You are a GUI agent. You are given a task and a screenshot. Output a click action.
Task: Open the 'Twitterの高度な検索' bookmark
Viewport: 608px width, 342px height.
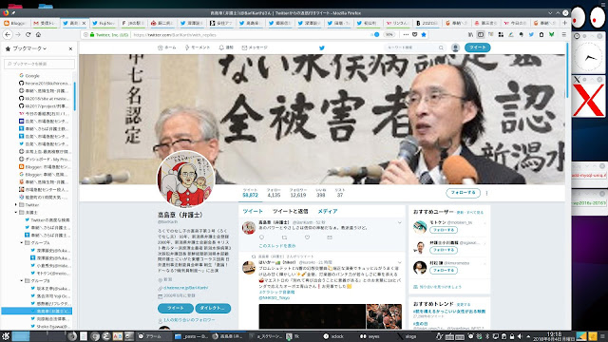[47, 219]
